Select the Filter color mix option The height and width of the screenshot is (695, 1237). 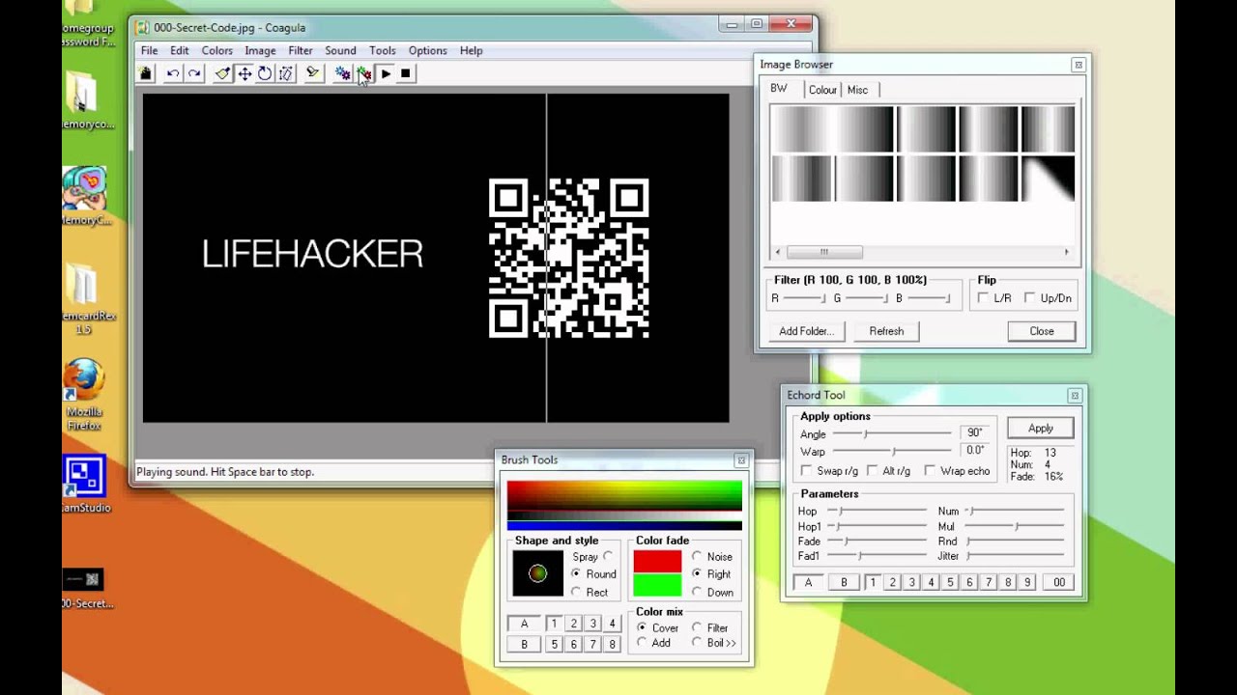[x=697, y=627]
